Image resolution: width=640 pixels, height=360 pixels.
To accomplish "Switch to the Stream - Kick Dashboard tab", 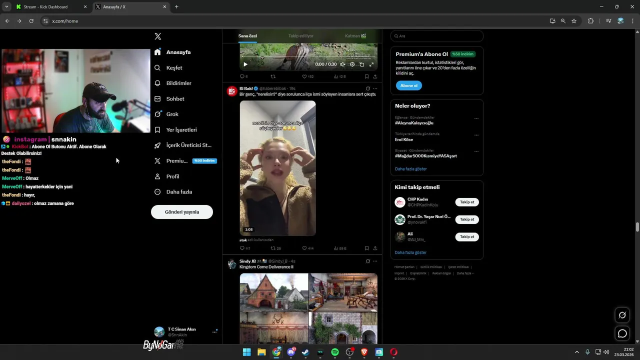I will tap(51, 7).
